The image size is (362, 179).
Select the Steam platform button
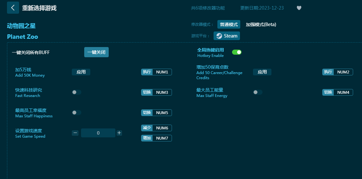(x=227, y=36)
